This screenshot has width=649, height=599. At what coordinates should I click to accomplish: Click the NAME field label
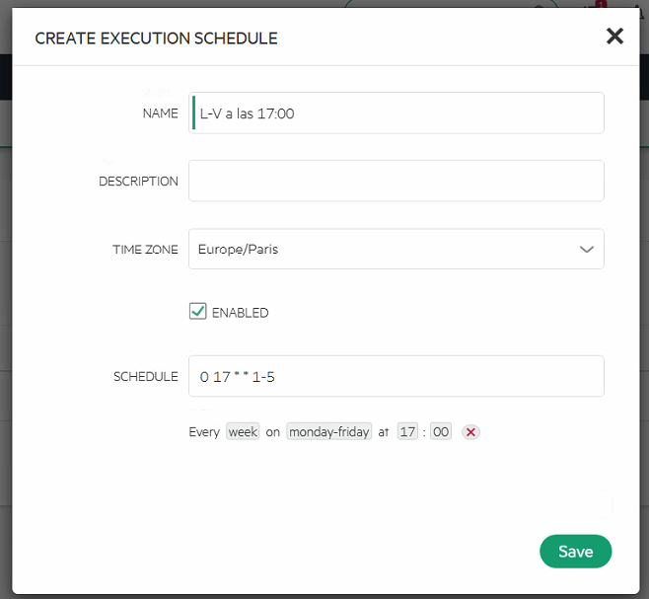[x=161, y=113]
